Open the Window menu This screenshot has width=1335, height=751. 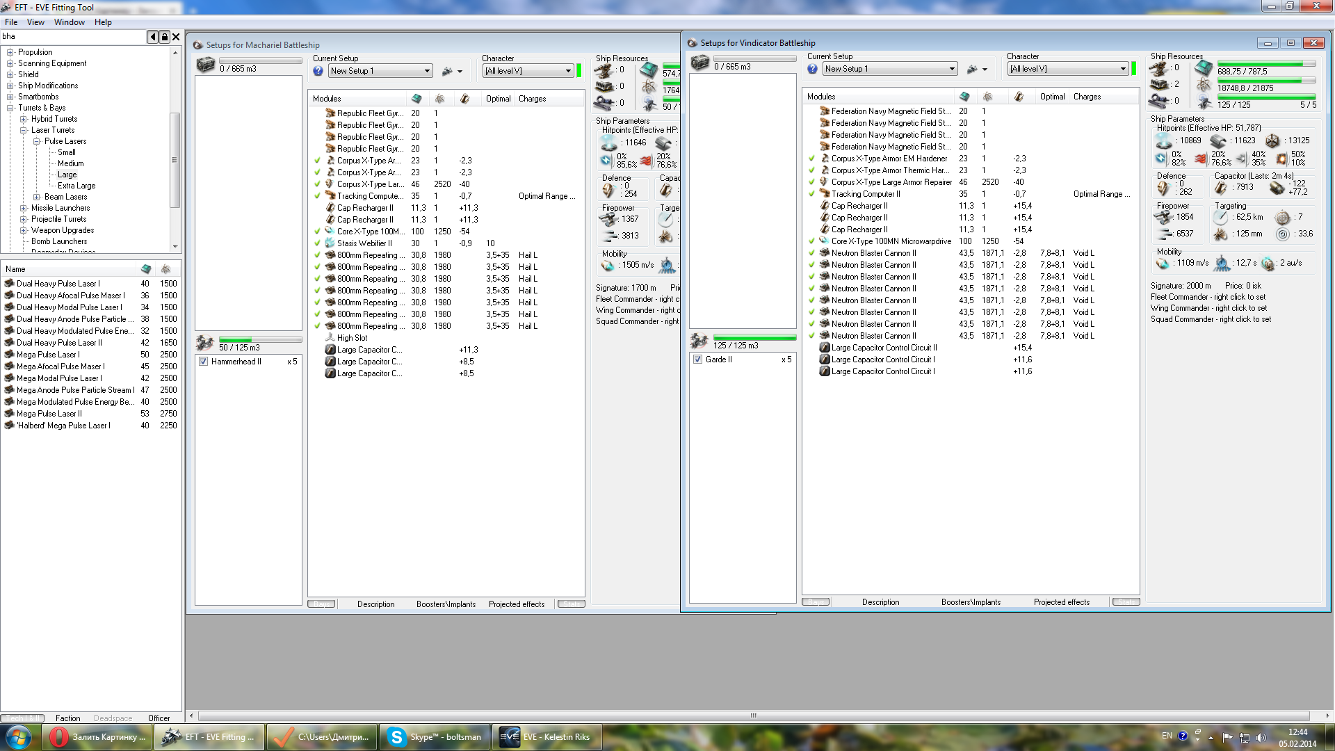pos(70,22)
